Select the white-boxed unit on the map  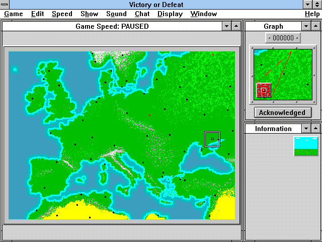tap(212, 139)
